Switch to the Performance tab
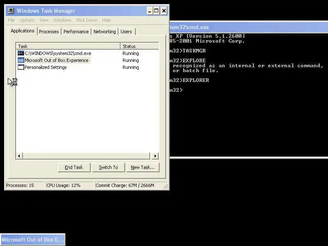The image size is (328, 246). tap(76, 32)
